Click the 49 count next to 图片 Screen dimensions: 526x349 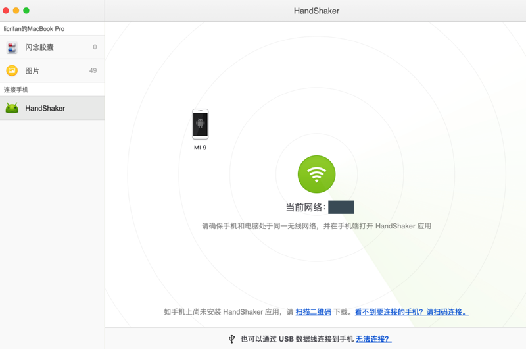pos(93,70)
